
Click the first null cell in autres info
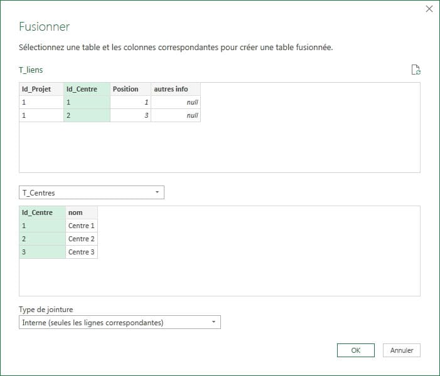176,102
